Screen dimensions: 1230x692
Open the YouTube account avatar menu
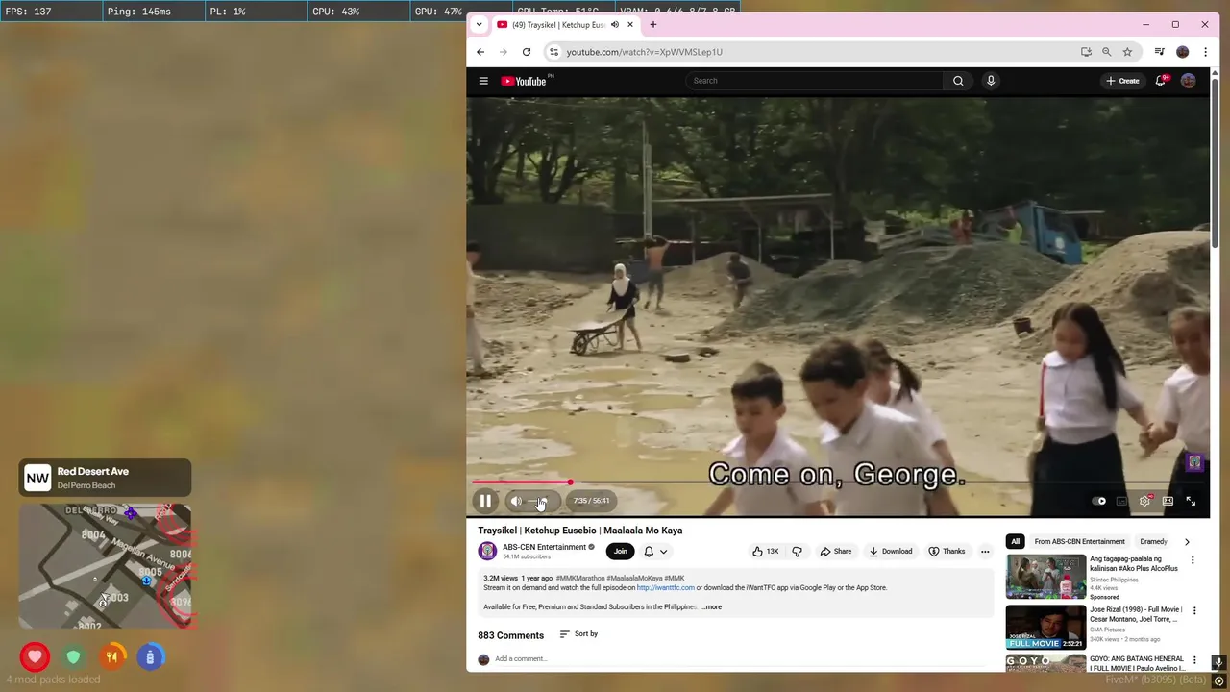[x=1189, y=81]
